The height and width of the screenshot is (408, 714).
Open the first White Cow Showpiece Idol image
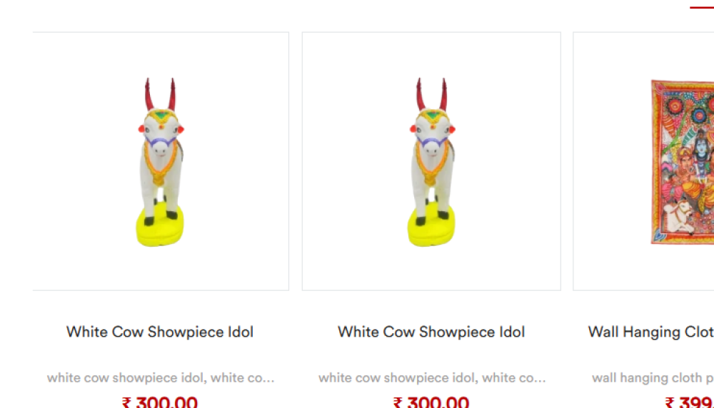tap(160, 161)
